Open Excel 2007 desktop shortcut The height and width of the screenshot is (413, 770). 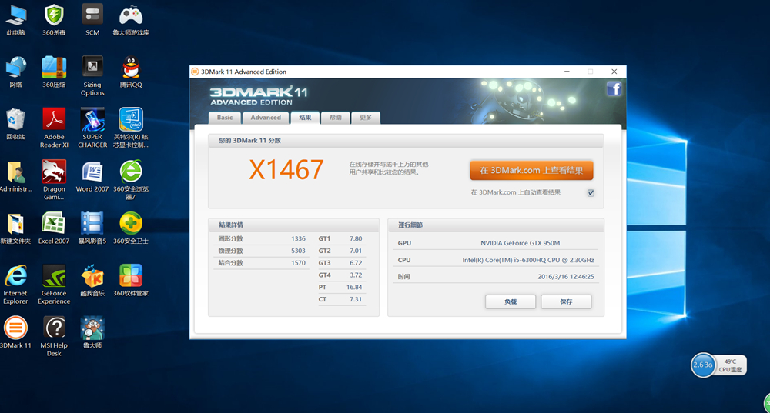coord(54,225)
